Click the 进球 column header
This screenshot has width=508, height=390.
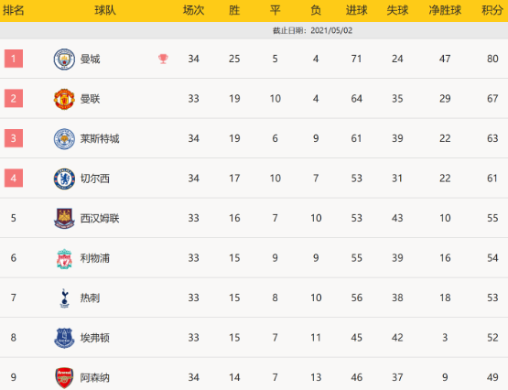[x=356, y=10]
